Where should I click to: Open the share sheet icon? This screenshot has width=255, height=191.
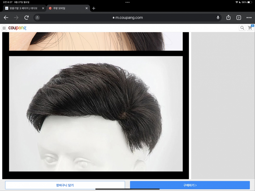[228, 18]
